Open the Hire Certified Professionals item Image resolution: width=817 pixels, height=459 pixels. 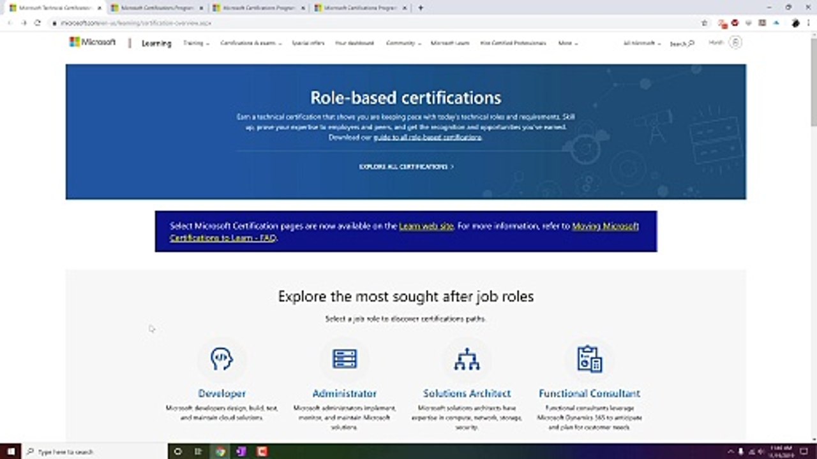(x=513, y=43)
